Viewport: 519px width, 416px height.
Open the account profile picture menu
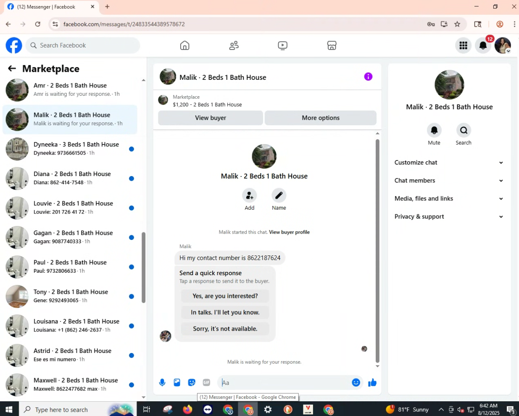(503, 45)
